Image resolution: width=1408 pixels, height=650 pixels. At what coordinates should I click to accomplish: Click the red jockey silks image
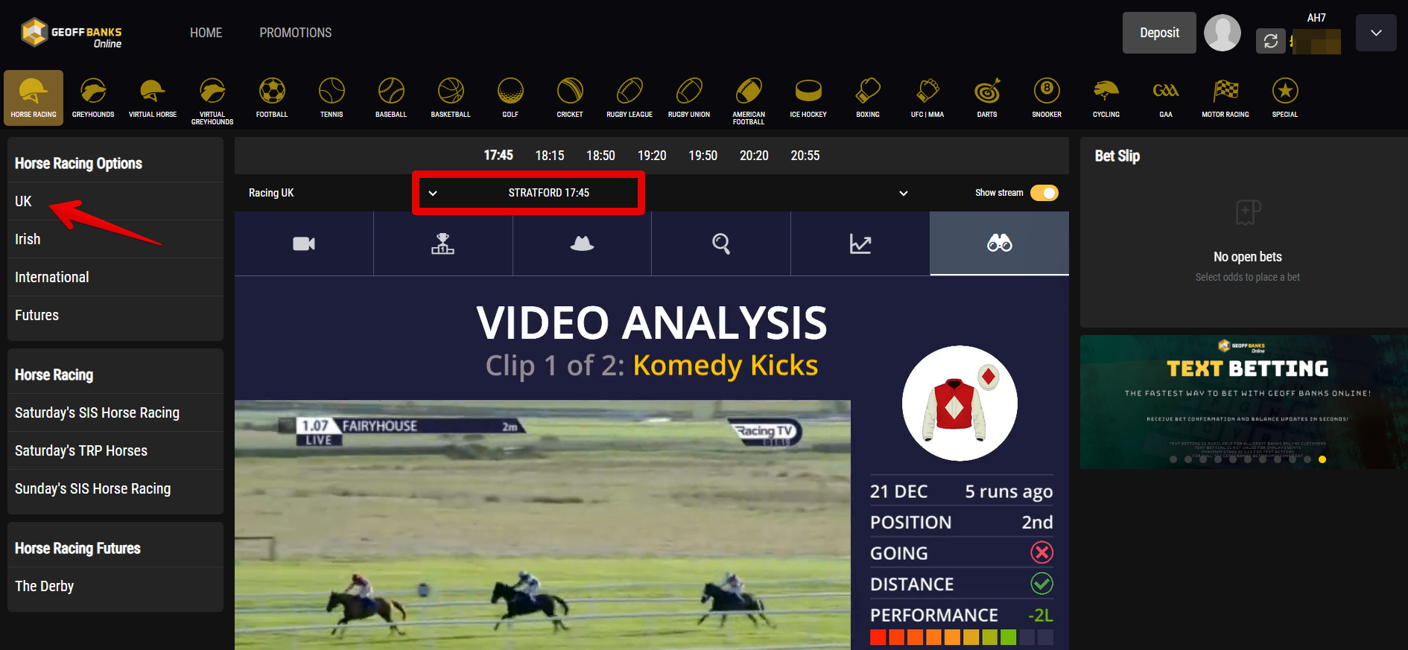point(960,403)
